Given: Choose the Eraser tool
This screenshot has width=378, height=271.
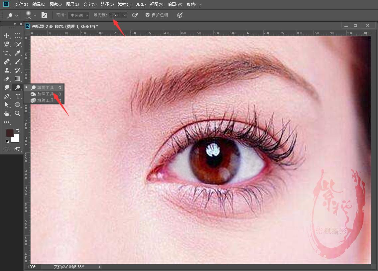Looking at the screenshot, I should pos(7,79).
